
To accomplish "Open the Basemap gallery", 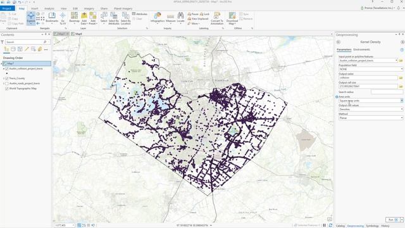I will click(75, 18).
